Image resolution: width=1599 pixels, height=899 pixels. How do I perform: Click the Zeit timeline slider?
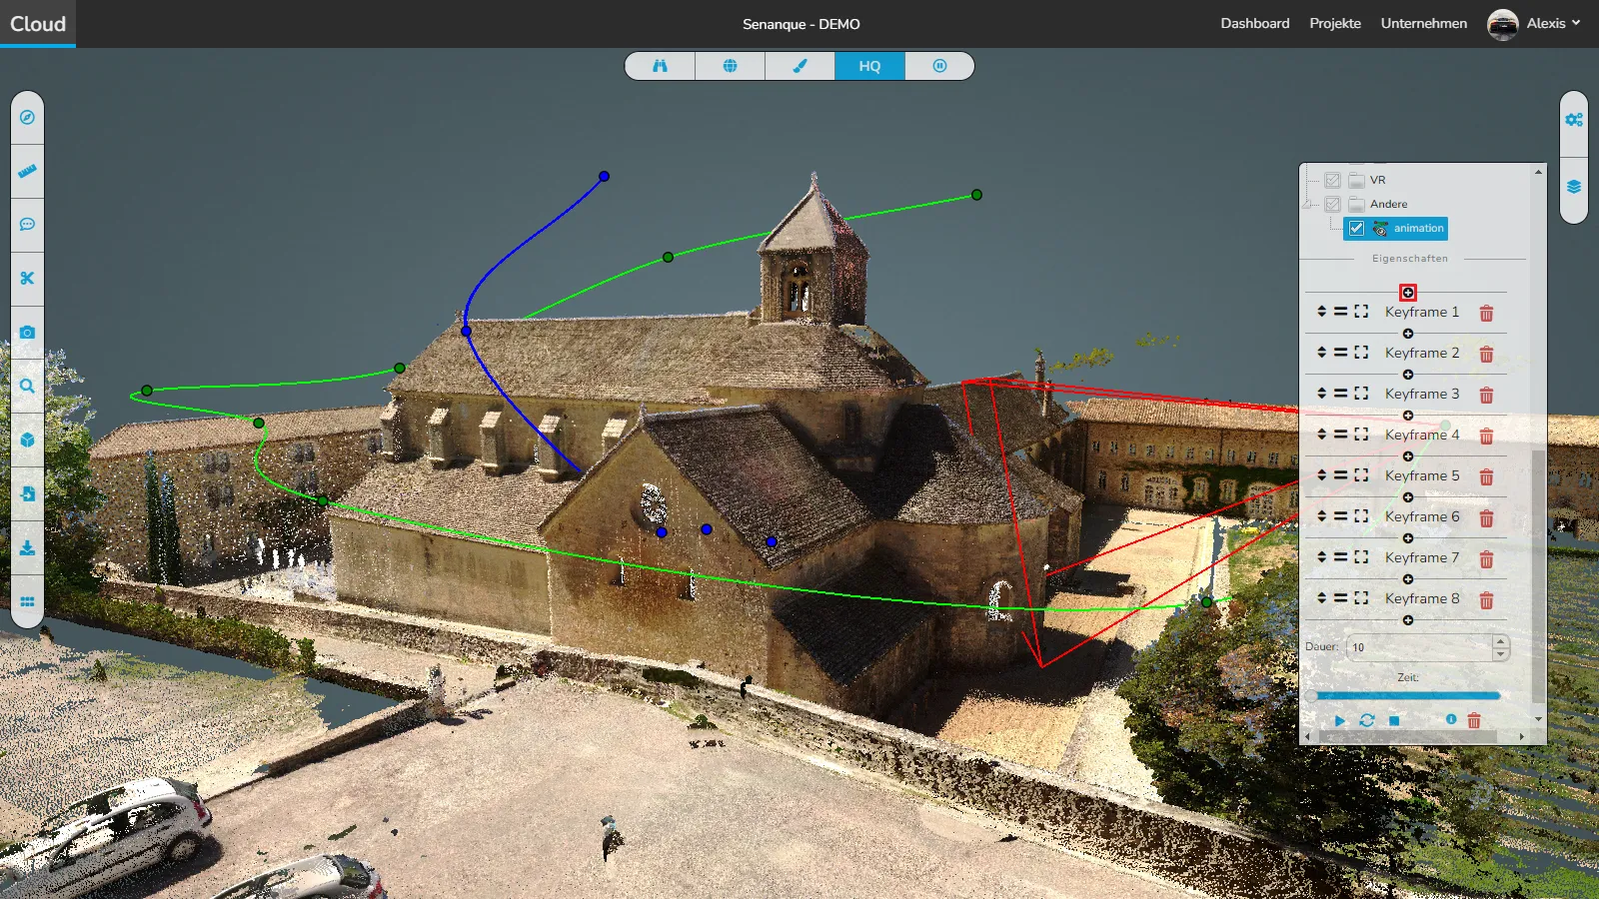(1408, 695)
